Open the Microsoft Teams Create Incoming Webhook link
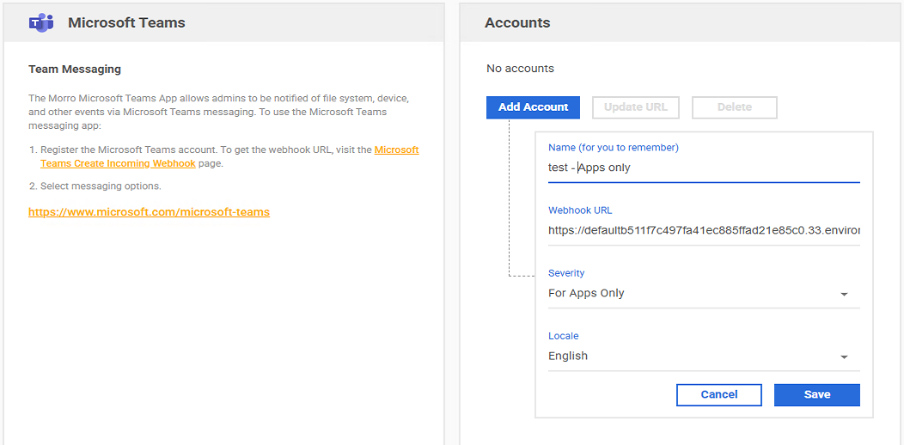Viewport: 904px width, 445px height. 229,156
